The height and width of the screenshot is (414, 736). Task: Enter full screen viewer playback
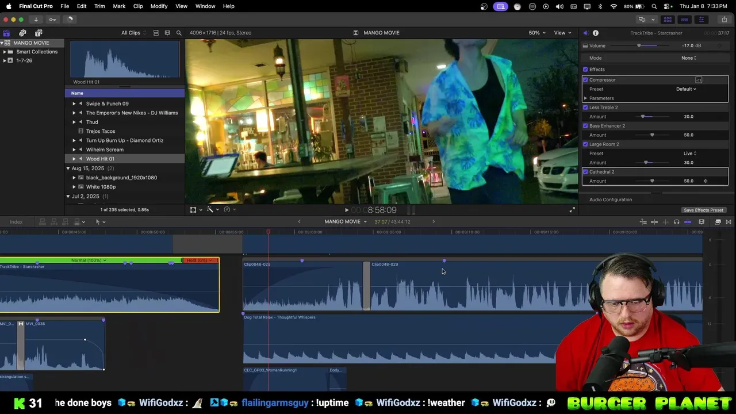pyautogui.click(x=572, y=210)
